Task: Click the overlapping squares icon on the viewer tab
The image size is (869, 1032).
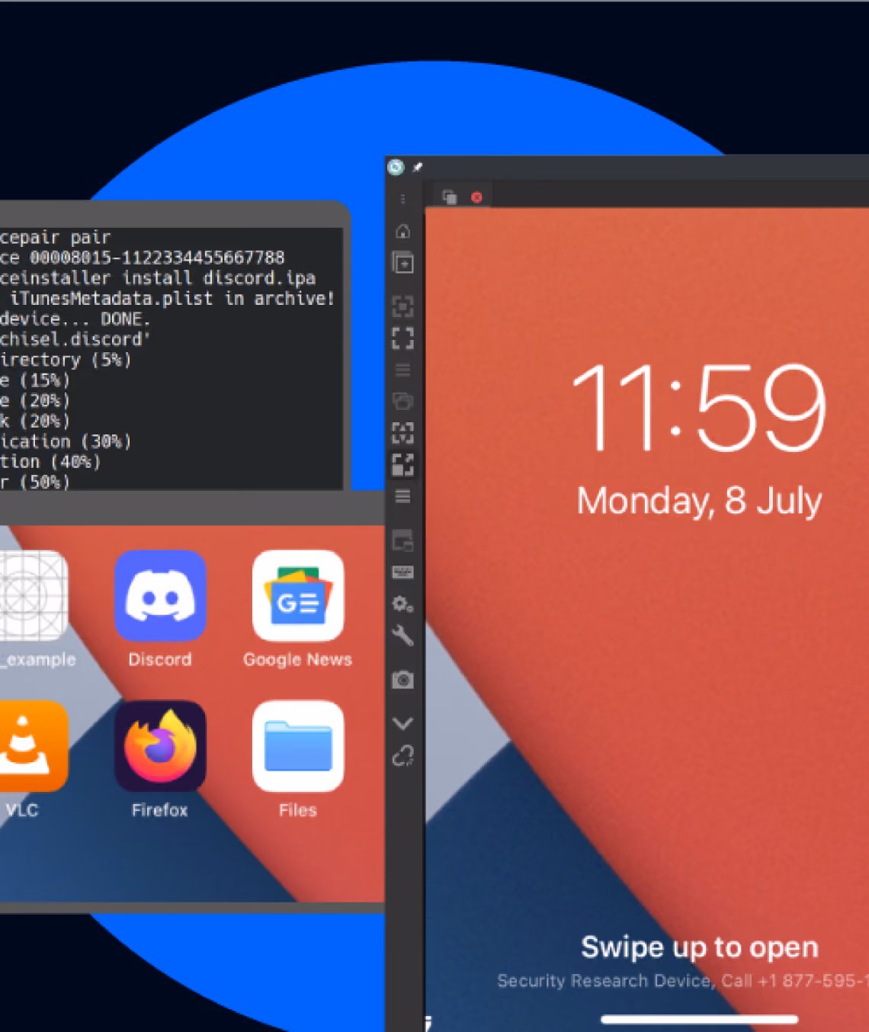Action: (x=450, y=197)
